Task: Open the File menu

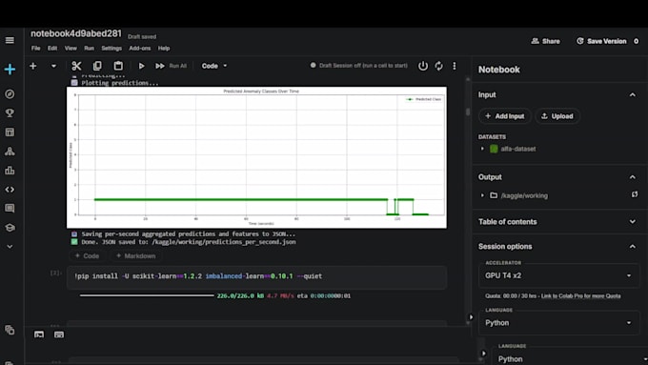Action: tap(36, 49)
